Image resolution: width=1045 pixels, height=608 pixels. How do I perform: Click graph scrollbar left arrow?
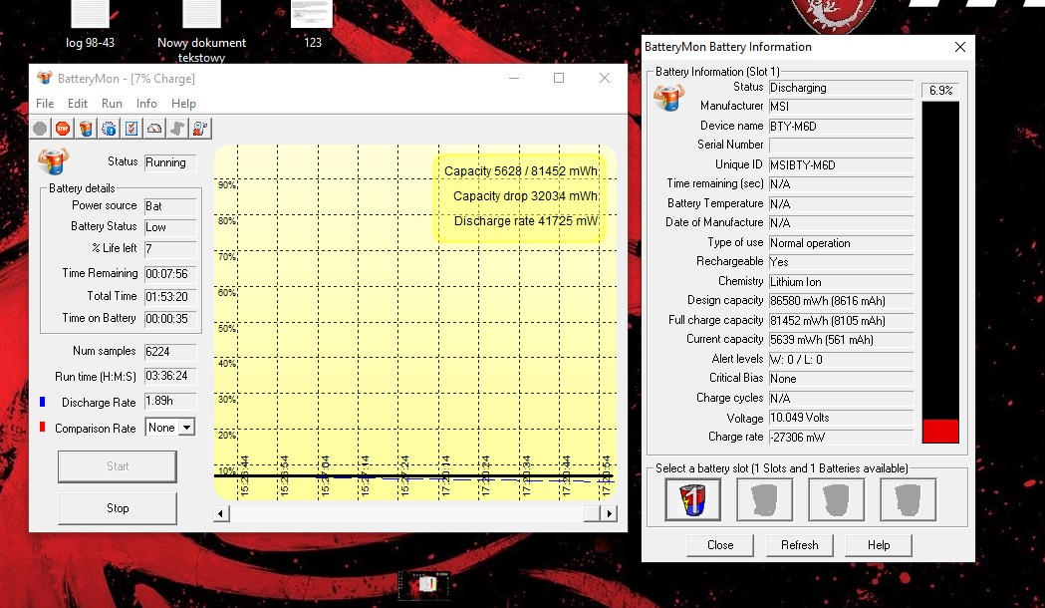pyautogui.click(x=221, y=513)
